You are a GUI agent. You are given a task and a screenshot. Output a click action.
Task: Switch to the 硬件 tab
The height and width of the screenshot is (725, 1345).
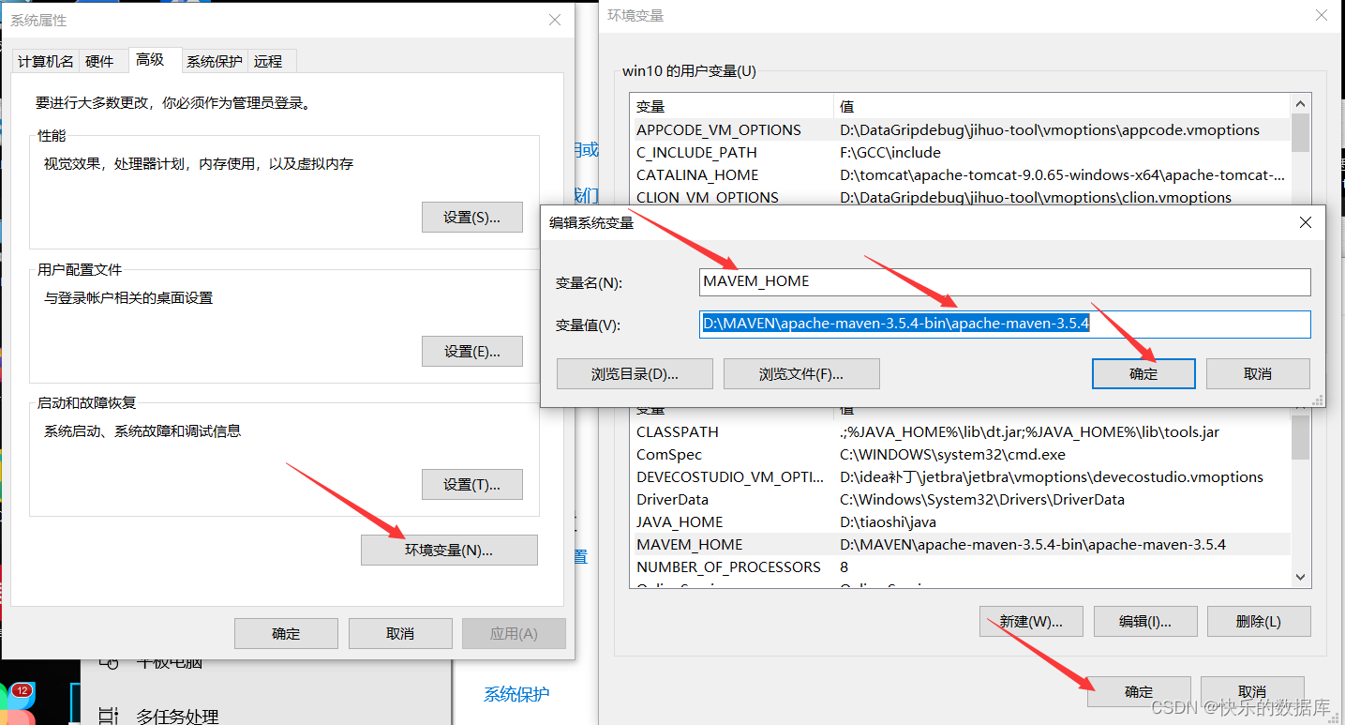coord(99,61)
